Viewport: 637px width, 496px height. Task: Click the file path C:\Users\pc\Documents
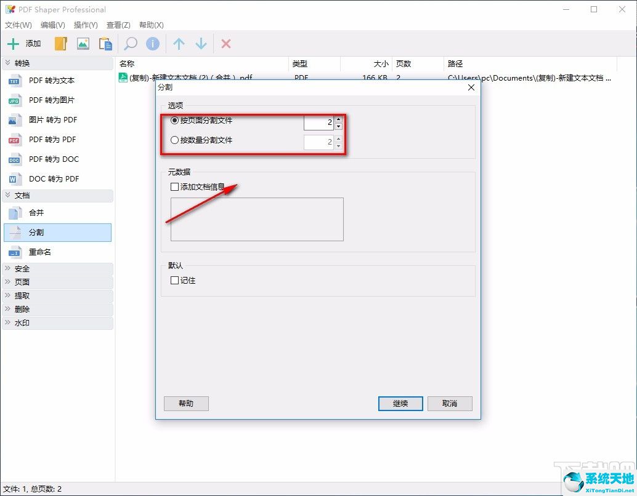point(529,78)
